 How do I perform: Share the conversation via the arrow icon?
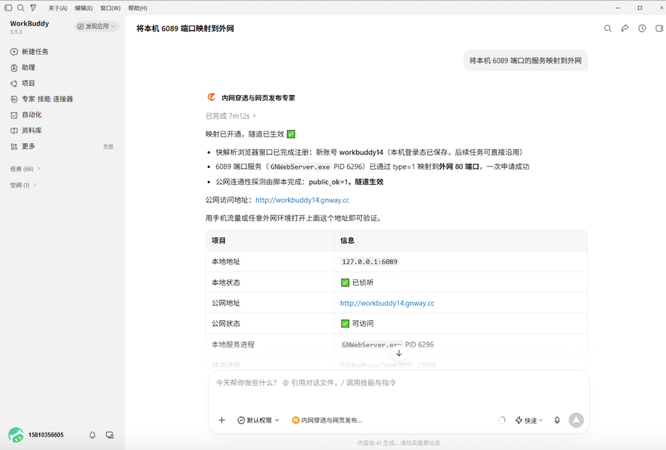coord(625,29)
